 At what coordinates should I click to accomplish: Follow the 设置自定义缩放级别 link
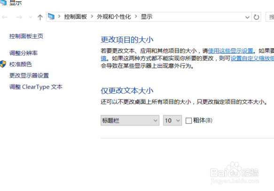click(x=252, y=58)
